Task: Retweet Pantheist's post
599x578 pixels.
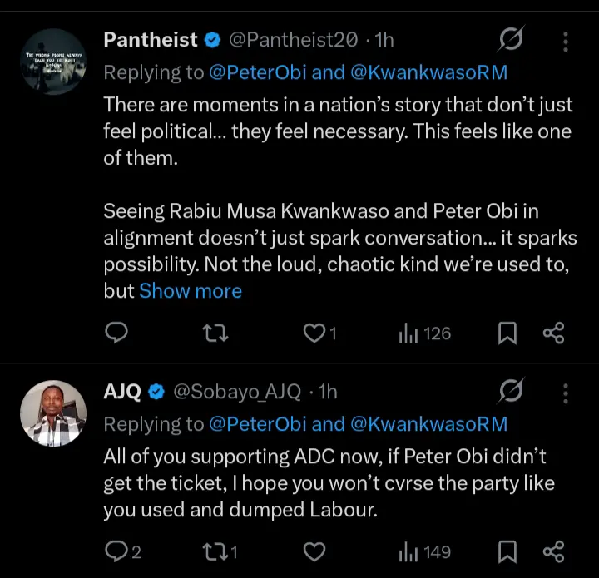Action: pos(215,333)
